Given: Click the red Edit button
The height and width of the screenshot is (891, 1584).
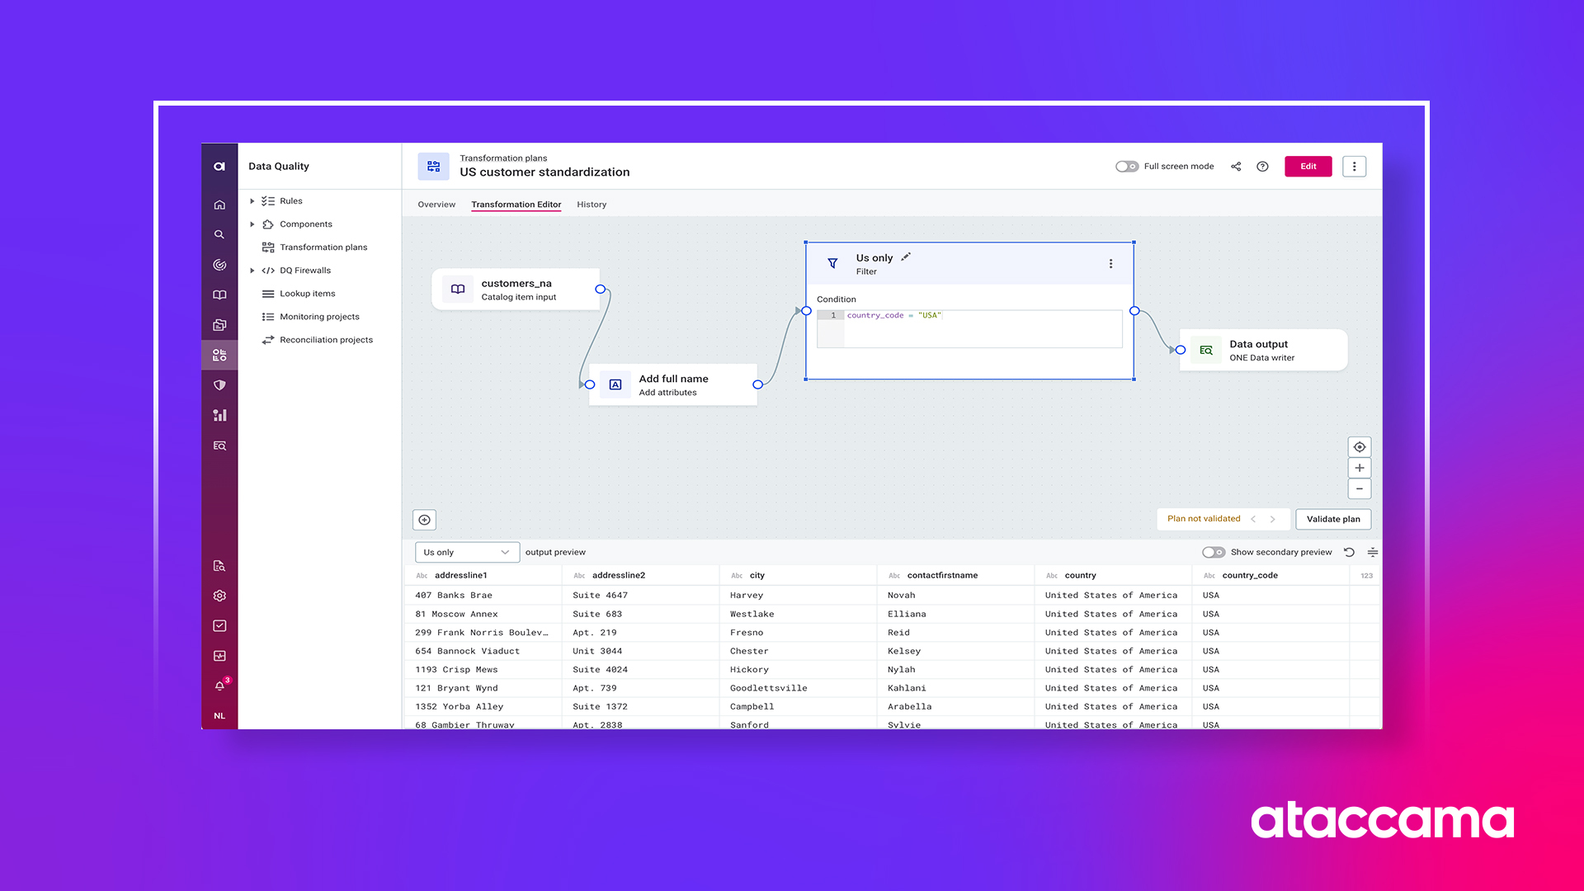Looking at the screenshot, I should coord(1308,167).
